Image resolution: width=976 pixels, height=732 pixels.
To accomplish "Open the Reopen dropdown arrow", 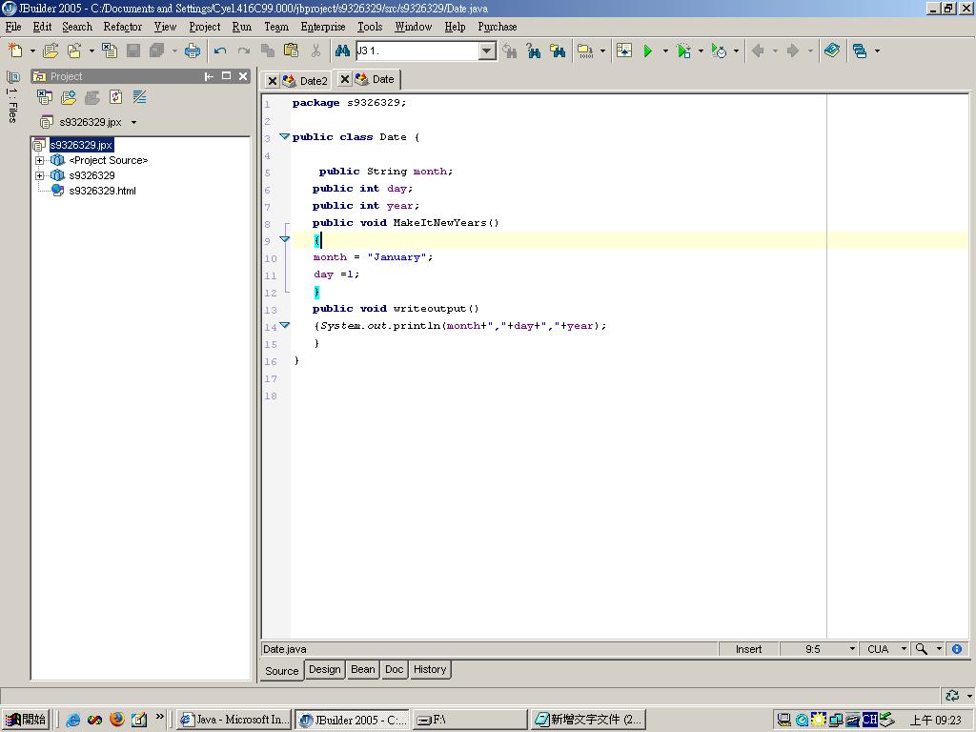I will pos(91,51).
